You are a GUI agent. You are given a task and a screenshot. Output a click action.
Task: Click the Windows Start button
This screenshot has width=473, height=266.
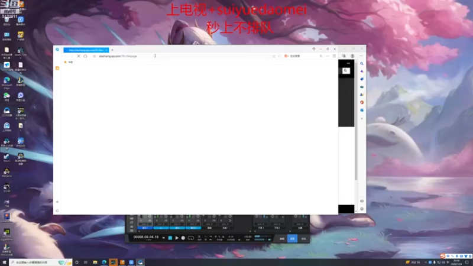[x=4, y=262]
